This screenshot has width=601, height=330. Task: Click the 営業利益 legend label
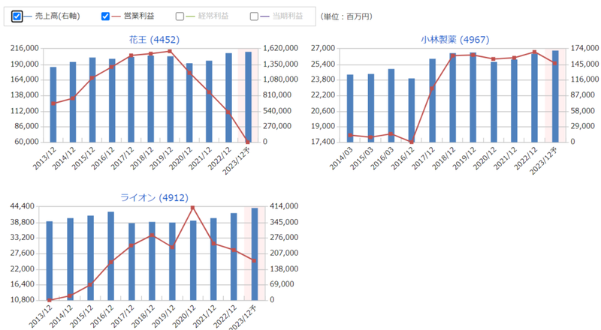click(x=139, y=16)
